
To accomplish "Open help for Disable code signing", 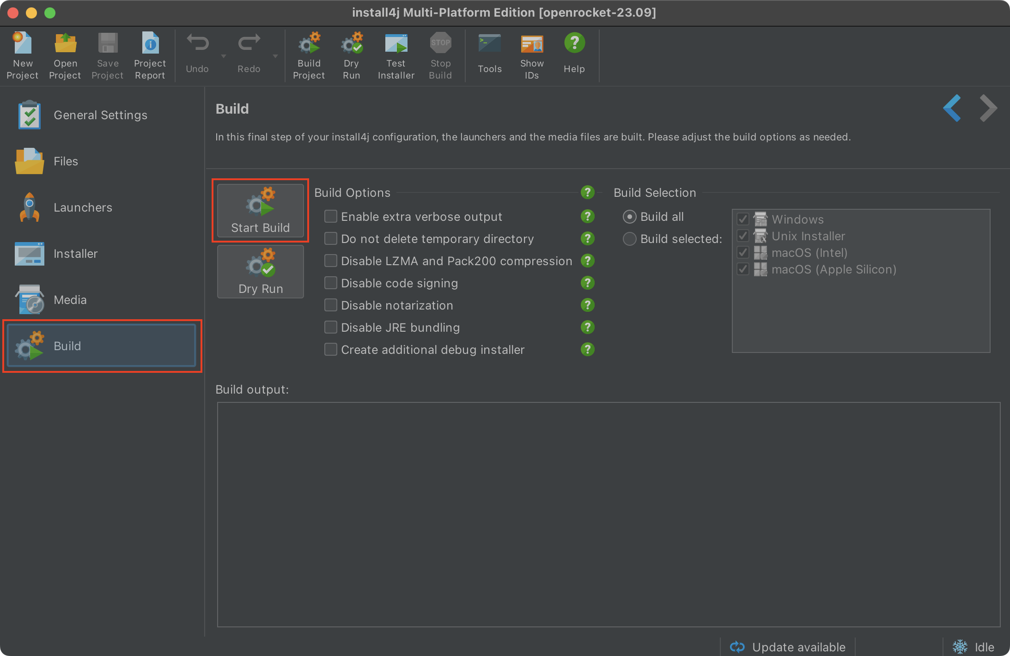I will point(587,283).
